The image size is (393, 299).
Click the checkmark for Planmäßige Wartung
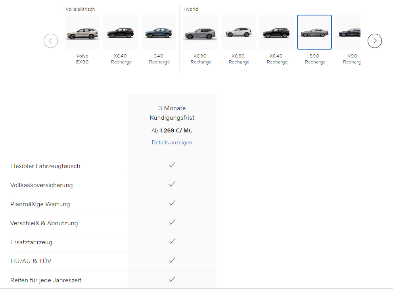coord(172,203)
